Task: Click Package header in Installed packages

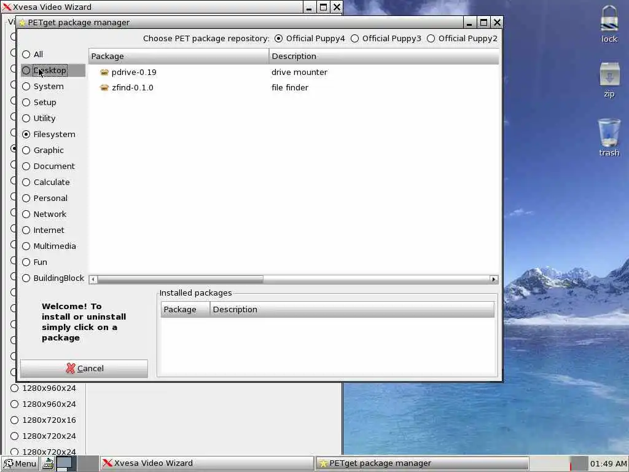Action: [186, 310]
